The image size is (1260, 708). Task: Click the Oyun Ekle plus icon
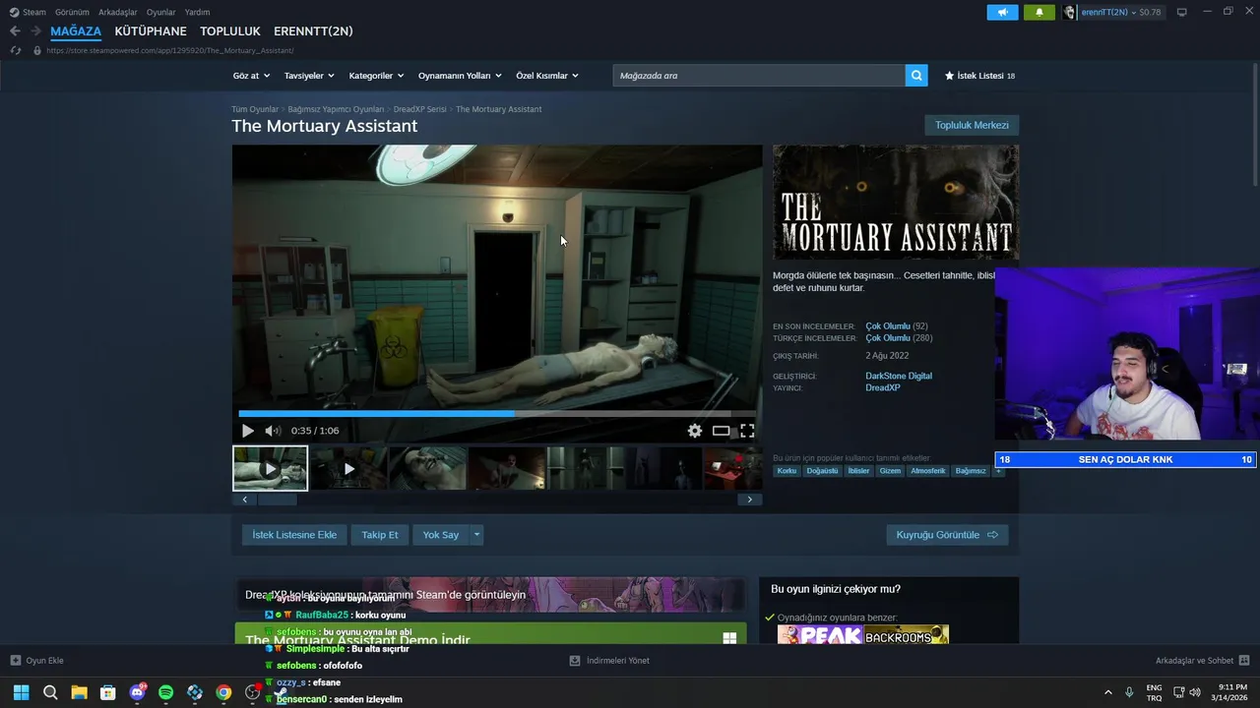pyautogui.click(x=16, y=661)
